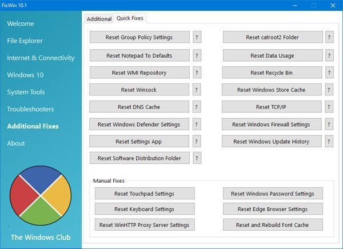
Task: Click Reset Windows Firewall Settings button
Action: 272,124
